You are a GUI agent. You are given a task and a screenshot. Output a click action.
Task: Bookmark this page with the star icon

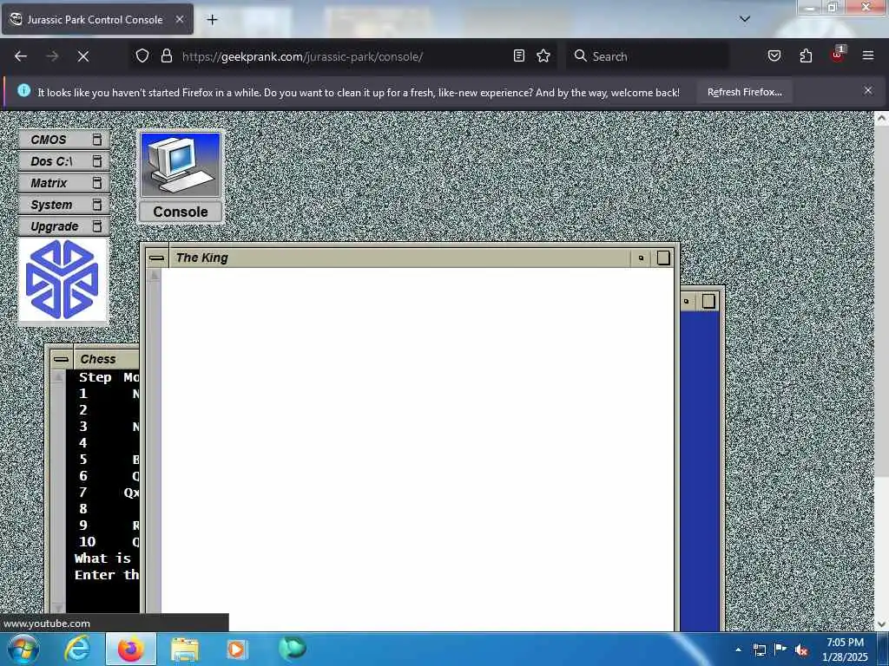pos(543,55)
